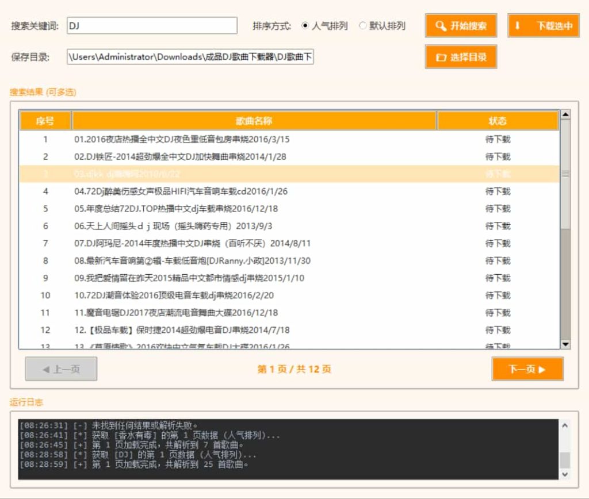The height and width of the screenshot is (499, 589).
Task: Click the log panel scroll up arrow
Action: [x=565, y=426]
